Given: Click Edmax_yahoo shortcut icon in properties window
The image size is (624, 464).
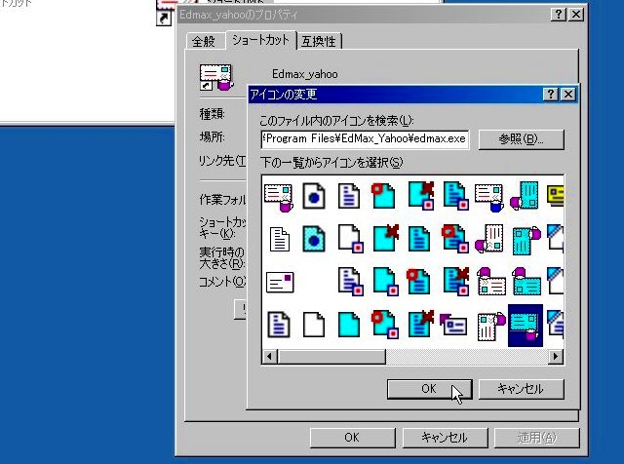Looking at the screenshot, I should (216, 77).
